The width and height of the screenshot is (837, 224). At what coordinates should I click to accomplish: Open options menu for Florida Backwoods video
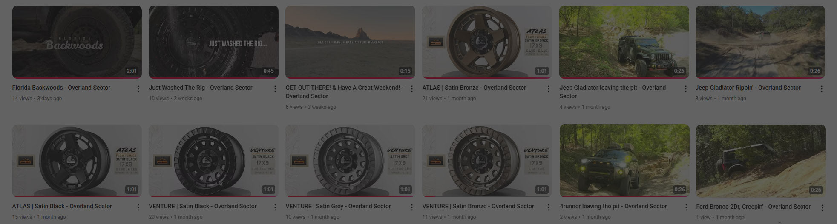click(x=138, y=89)
